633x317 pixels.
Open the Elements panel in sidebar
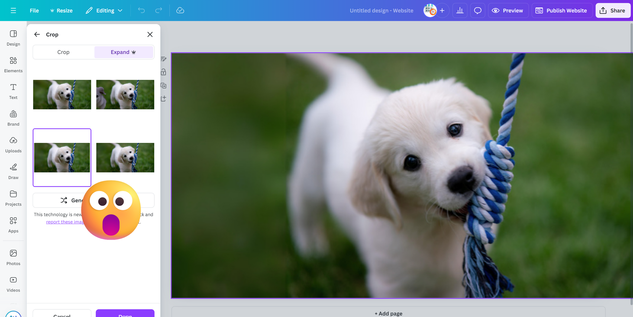pos(13,65)
